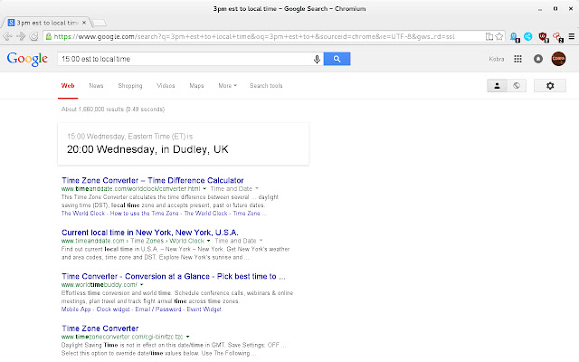Expand arrow beside 'World Clock' breadcrumb
579x362 pixels.
tap(209, 241)
